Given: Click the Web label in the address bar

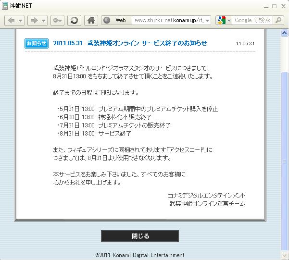Looking at the screenshot, I should [121, 20].
